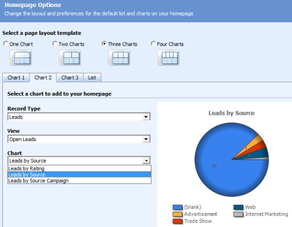
Task: Click the (blank) blue legend swatch
Action: tap(178, 207)
